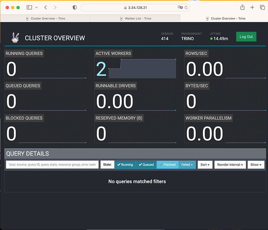The width and height of the screenshot is (268, 230).
Task: Toggle the Running state filter
Action: coord(125,165)
